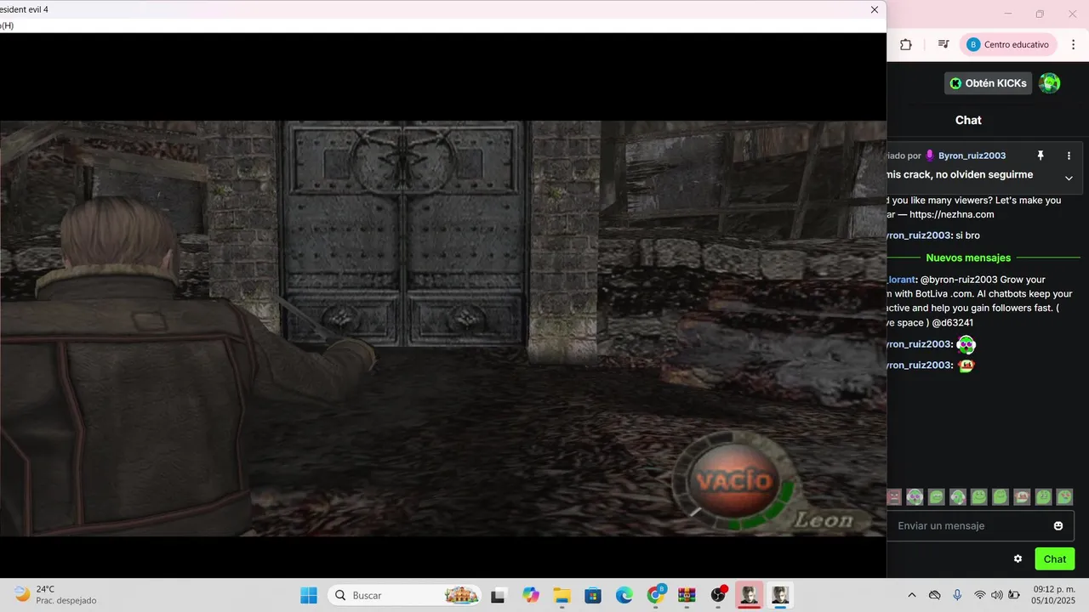Select the sixth green blob quick emote
Image resolution: width=1089 pixels, height=612 pixels.
coord(1001,496)
